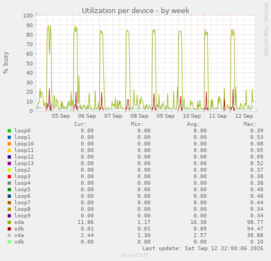
Task: Click sdb maximum value 94.47
Action: [x=255, y=229]
